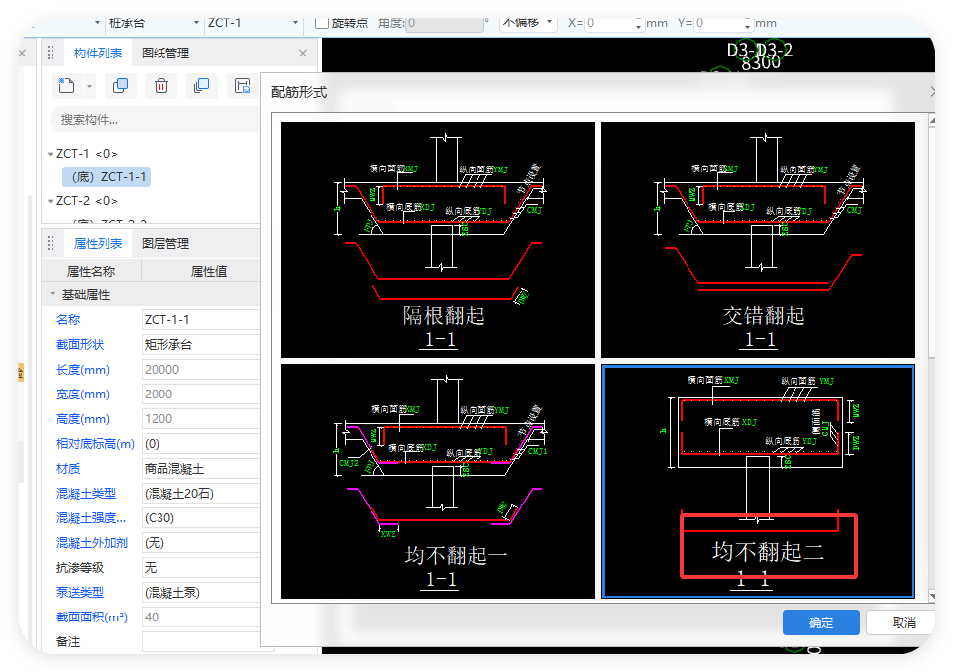Select 隔根翻起 reinforcement thumbnail
Viewport: 953px width, 672px height.
click(x=438, y=240)
